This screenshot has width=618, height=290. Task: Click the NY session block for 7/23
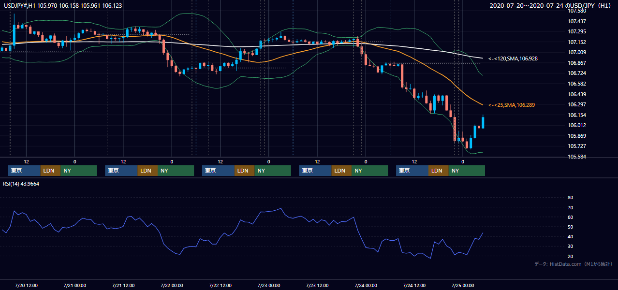[370, 171]
